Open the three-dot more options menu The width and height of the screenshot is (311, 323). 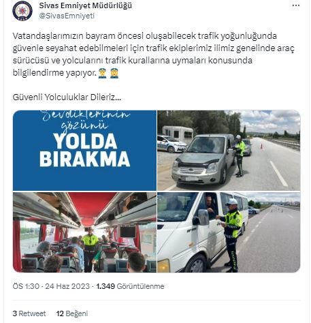(296, 5)
